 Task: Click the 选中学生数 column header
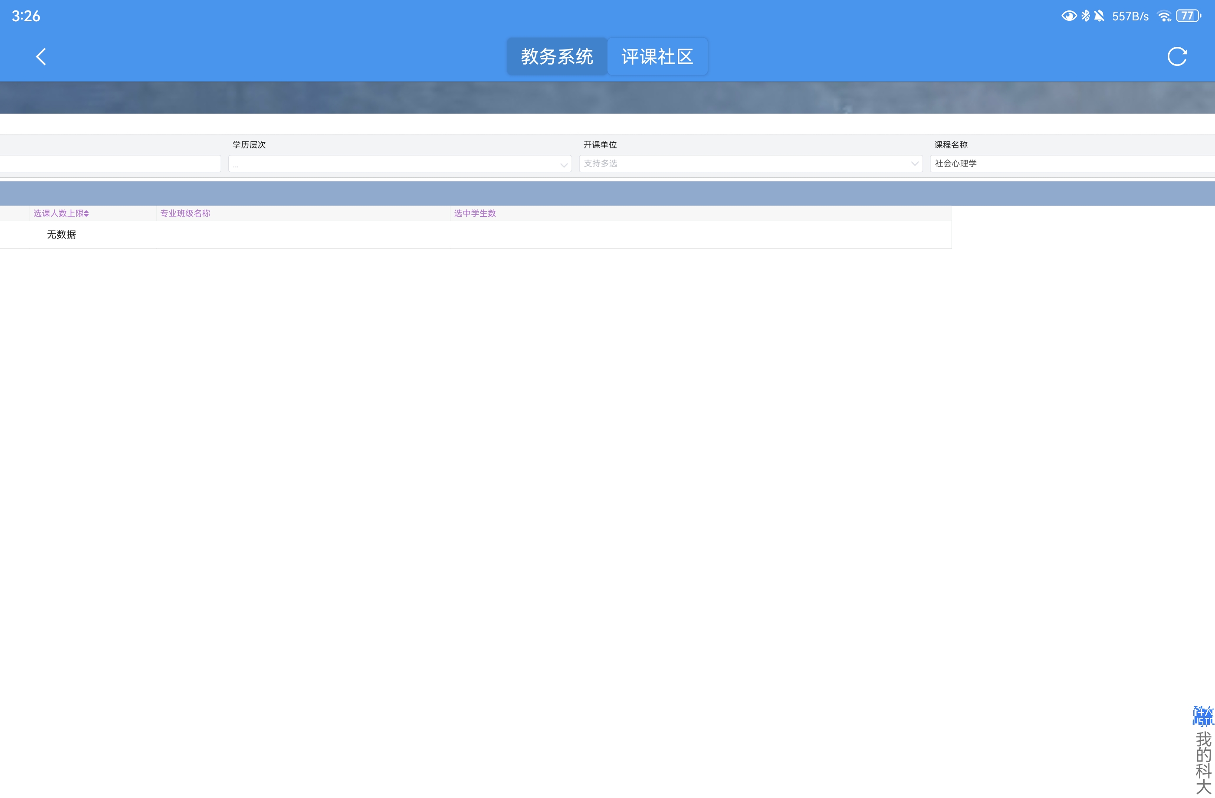pos(475,213)
